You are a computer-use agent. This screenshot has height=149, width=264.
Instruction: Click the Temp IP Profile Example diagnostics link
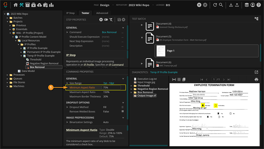coord(164,72)
